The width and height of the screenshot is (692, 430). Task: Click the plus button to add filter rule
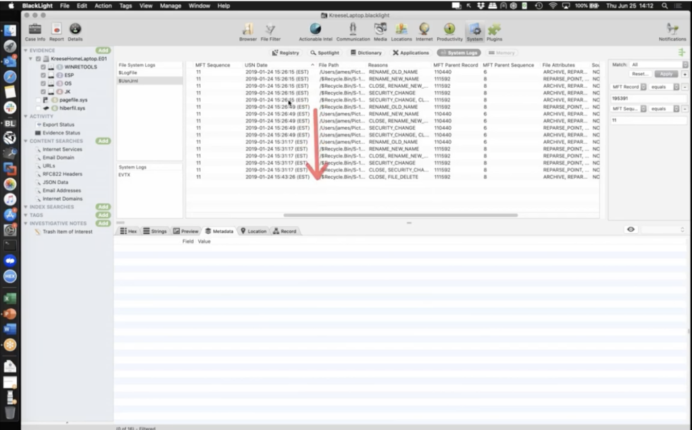click(x=685, y=74)
